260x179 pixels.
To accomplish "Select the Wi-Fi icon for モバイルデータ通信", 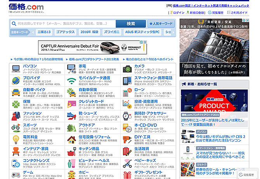I will [x=71, y=81].
